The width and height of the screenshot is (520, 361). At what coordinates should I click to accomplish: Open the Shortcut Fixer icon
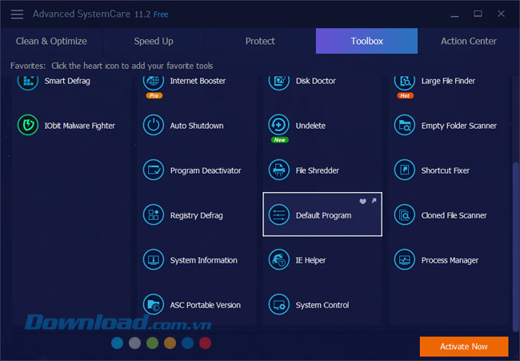tap(405, 170)
